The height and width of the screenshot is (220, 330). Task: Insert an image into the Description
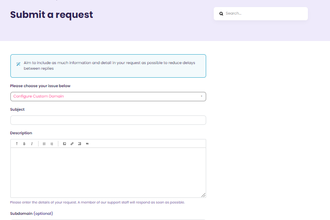point(64,144)
